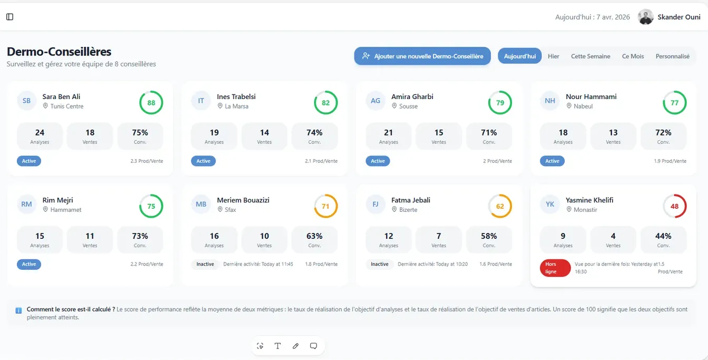
Task: Click Sara Ben Ali's score ring showing 88
Action: [151, 103]
